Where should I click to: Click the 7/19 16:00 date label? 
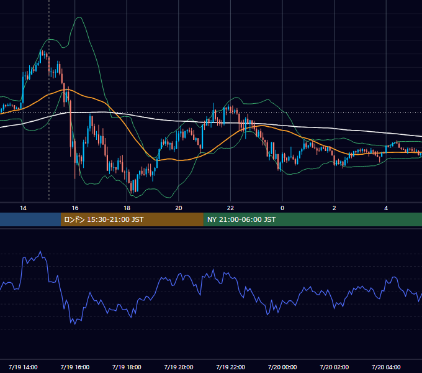[75, 367]
